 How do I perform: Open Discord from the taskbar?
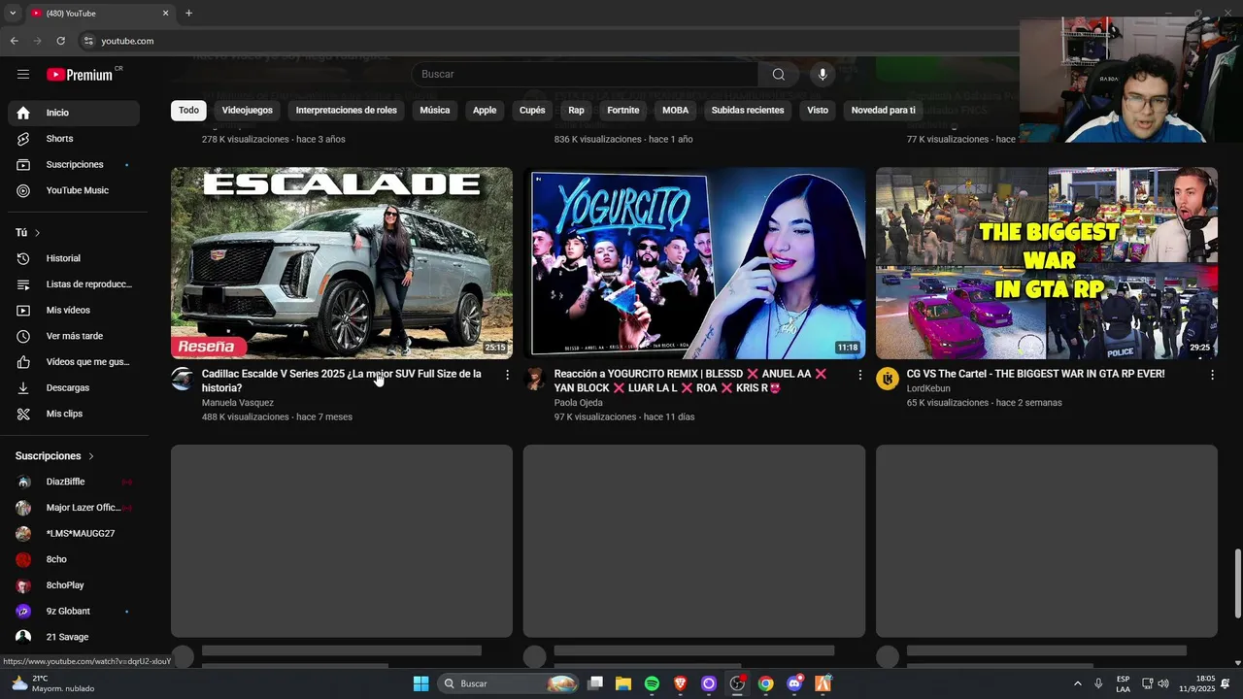pyautogui.click(x=794, y=683)
